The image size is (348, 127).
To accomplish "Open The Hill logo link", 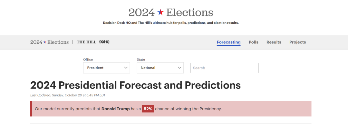I will pyautogui.click(x=86, y=42).
